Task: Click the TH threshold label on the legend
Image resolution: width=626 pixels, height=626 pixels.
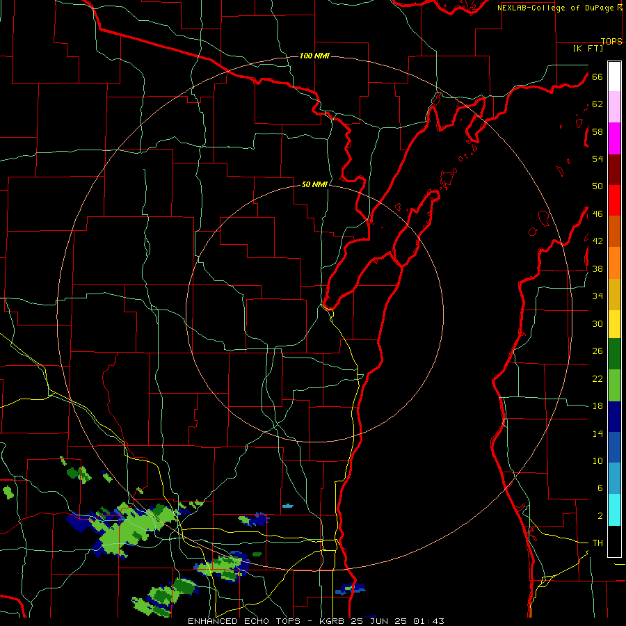Action: coord(597,543)
